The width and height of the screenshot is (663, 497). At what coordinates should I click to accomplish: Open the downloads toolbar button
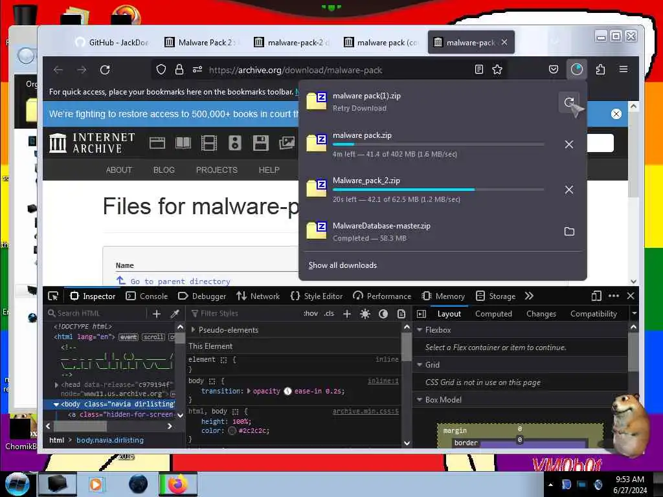(x=577, y=69)
